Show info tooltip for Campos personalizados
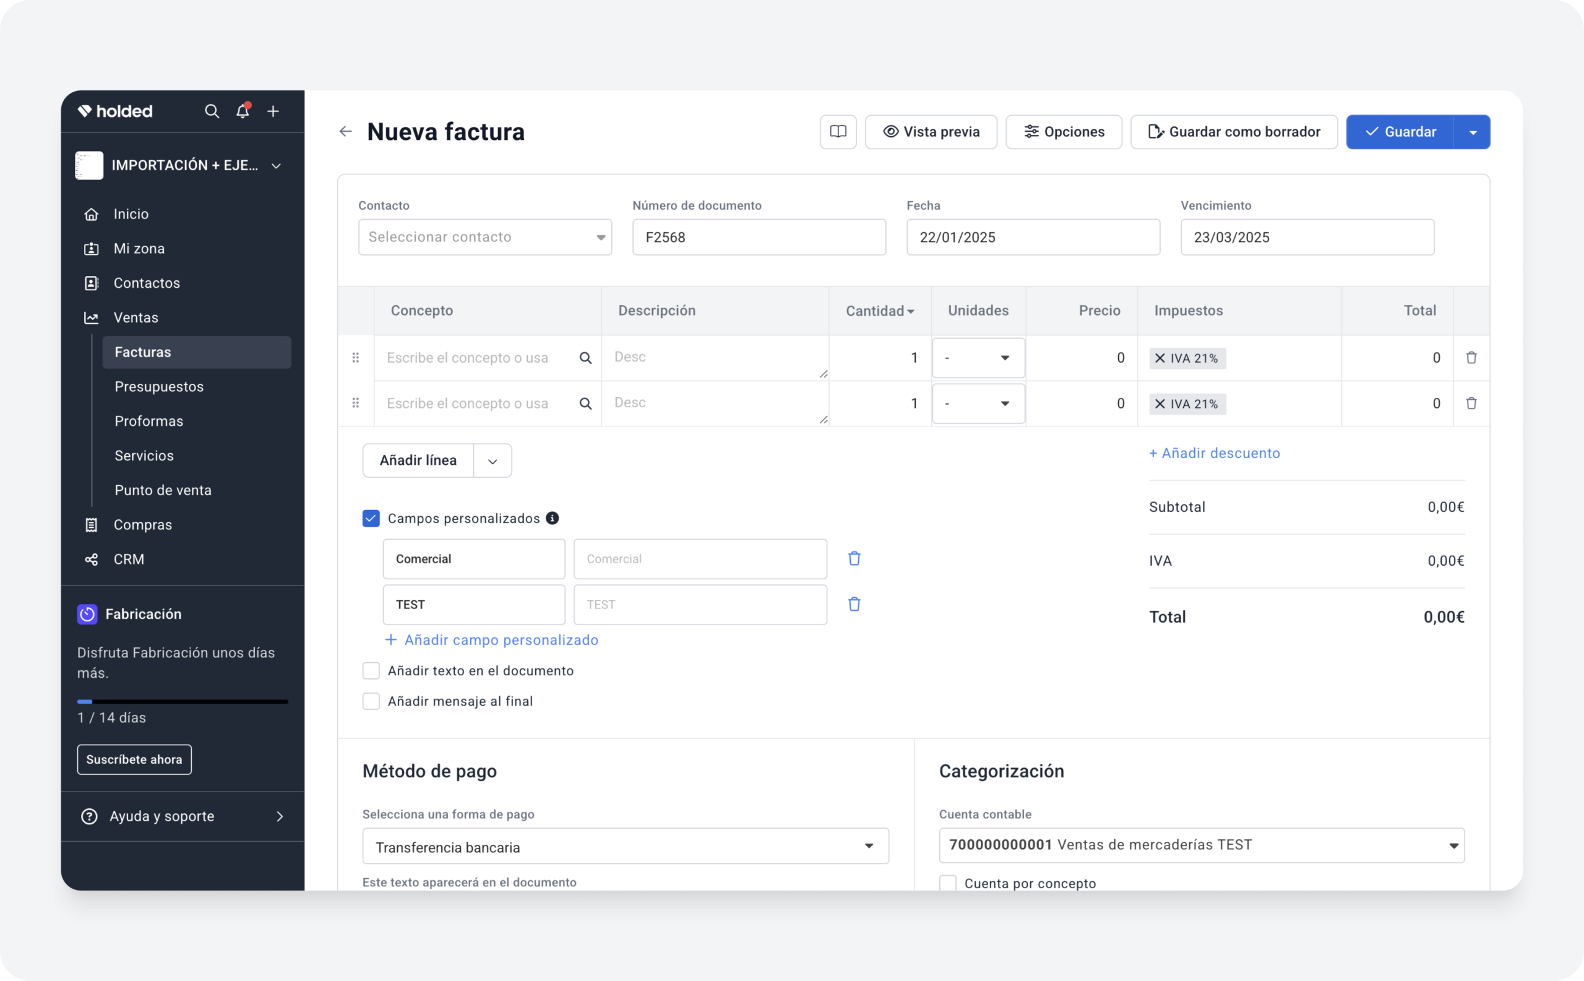Screen dimensions: 1584x981 [552, 518]
